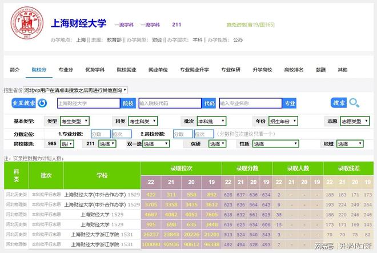This screenshot has width=377, height=253.
Task: Focus the 输入院校代码 input field
Action: [x=170, y=103]
